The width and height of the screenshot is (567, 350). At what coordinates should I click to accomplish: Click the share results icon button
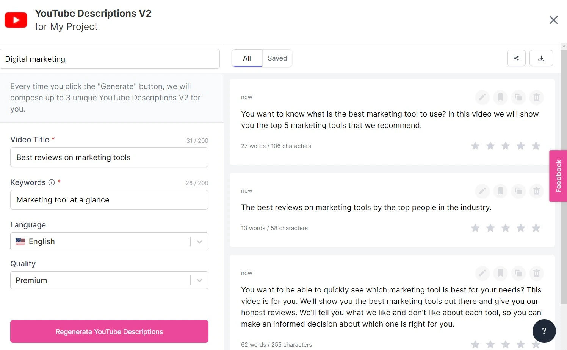tap(517, 58)
